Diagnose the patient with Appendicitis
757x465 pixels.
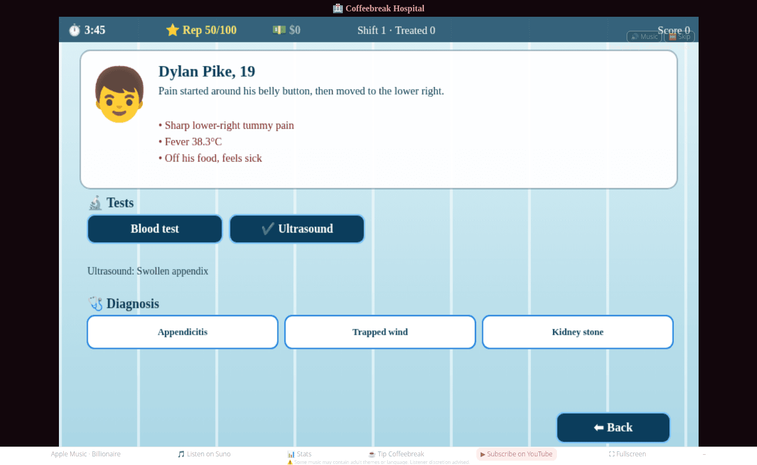pyautogui.click(x=183, y=332)
